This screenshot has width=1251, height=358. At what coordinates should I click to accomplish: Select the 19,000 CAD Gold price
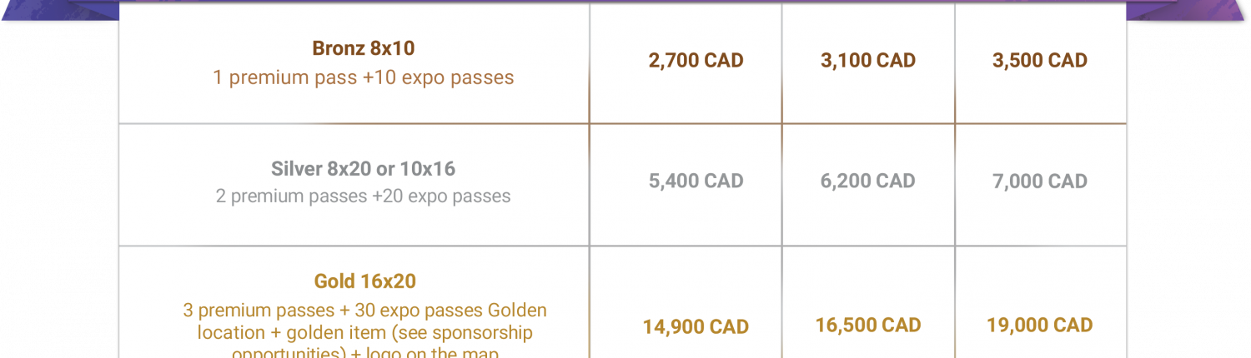click(x=1040, y=325)
